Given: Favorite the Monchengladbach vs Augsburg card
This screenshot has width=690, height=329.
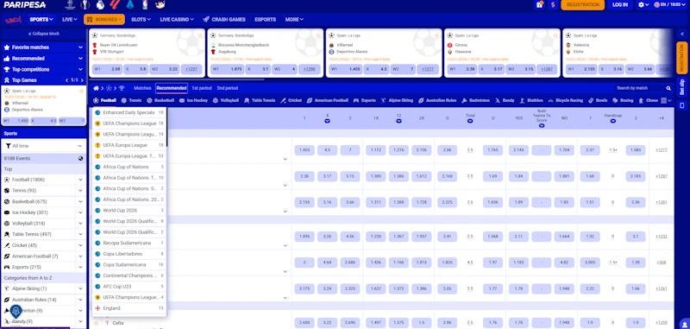Looking at the screenshot, I should [318, 35].
